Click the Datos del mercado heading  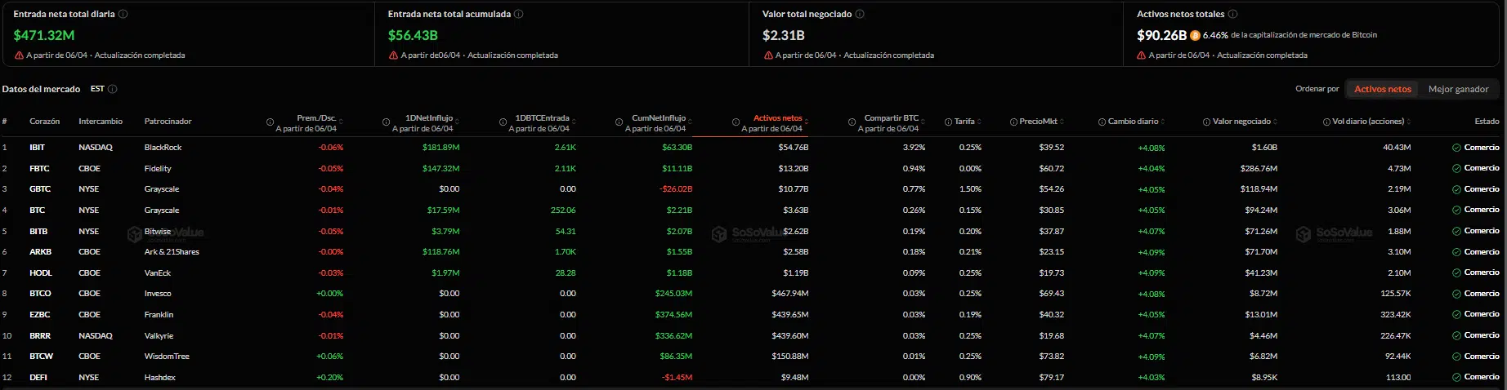pos(41,89)
